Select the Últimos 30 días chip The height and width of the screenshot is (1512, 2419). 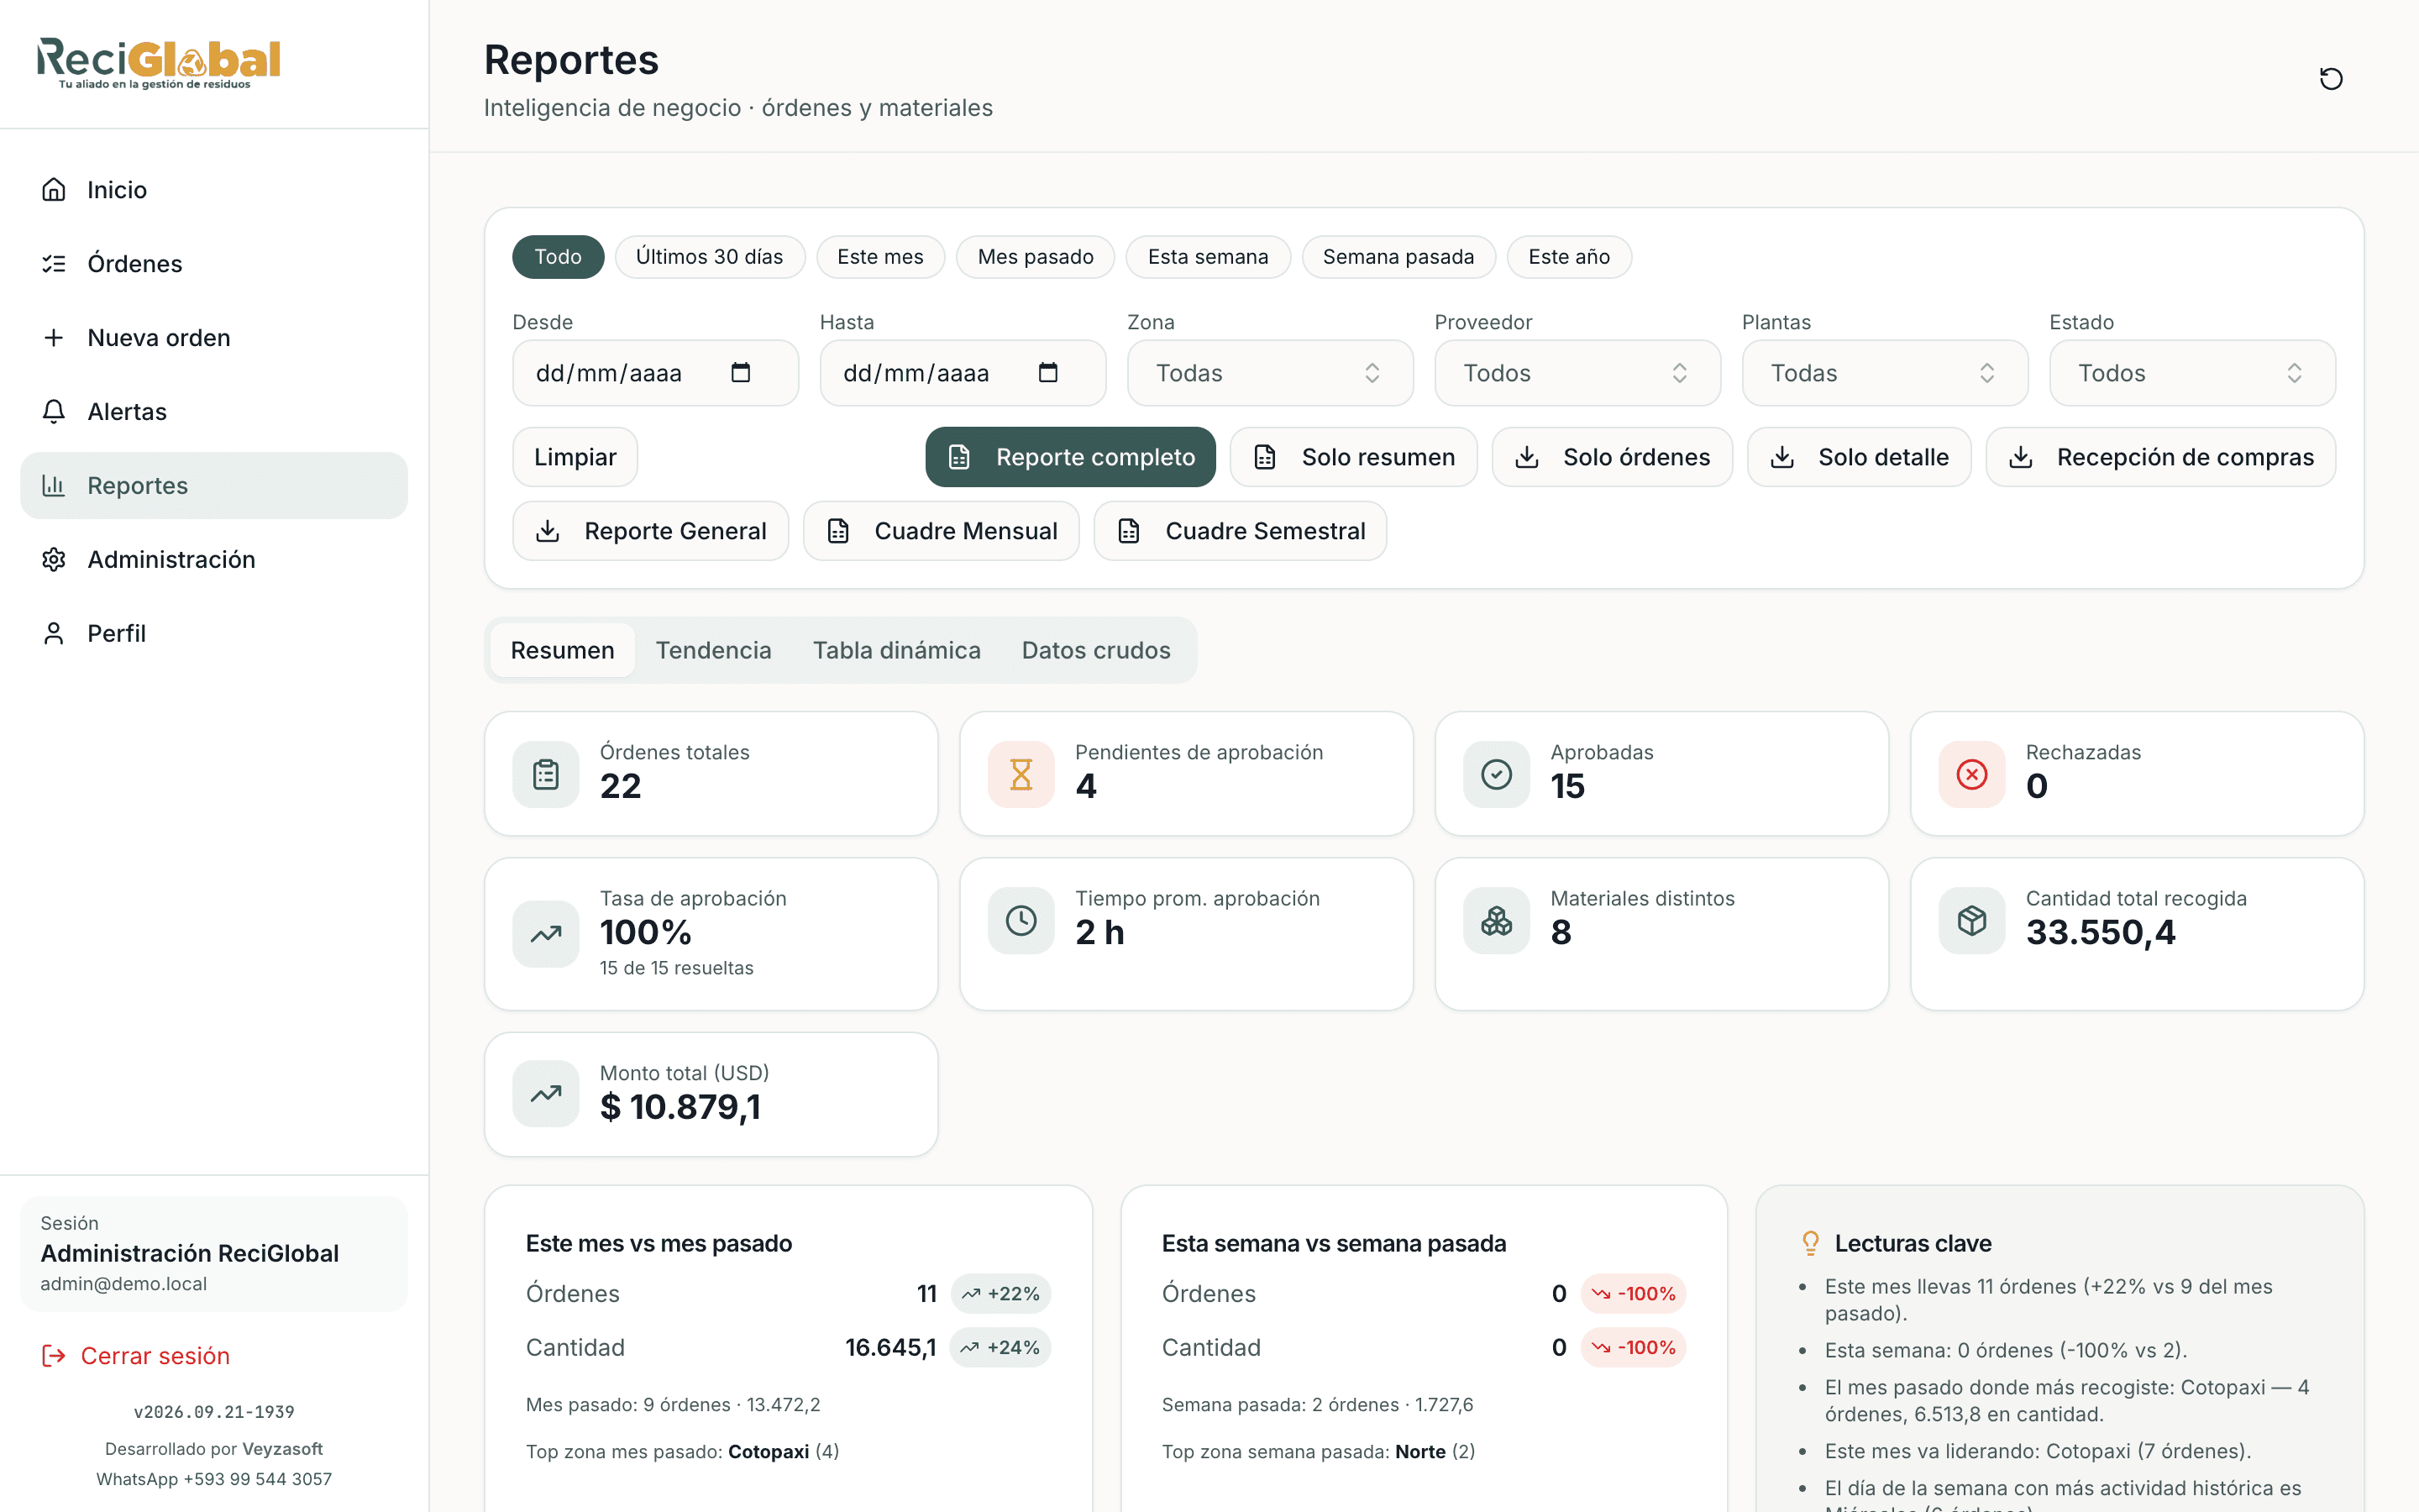click(710, 257)
